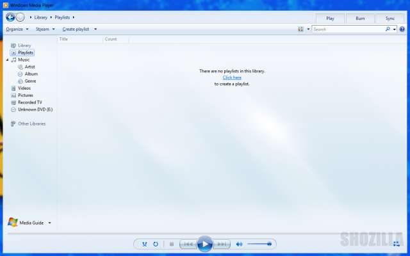Open the Stream menu
410x256 pixels.
click(45, 29)
